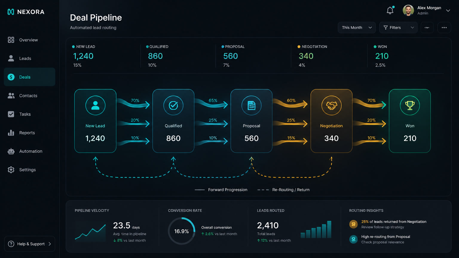Open the Contacts people icon
459x258 pixels.
click(11, 96)
